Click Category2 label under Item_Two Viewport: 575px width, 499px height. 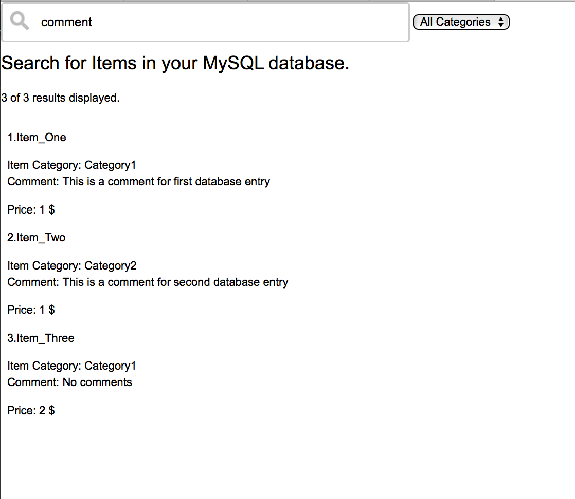pos(110,265)
